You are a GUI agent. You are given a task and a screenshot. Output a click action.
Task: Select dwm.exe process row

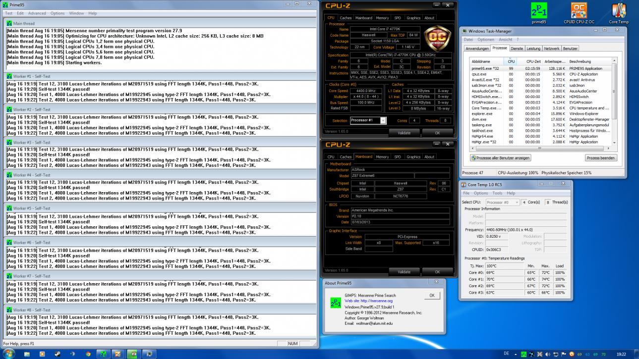(540, 119)
